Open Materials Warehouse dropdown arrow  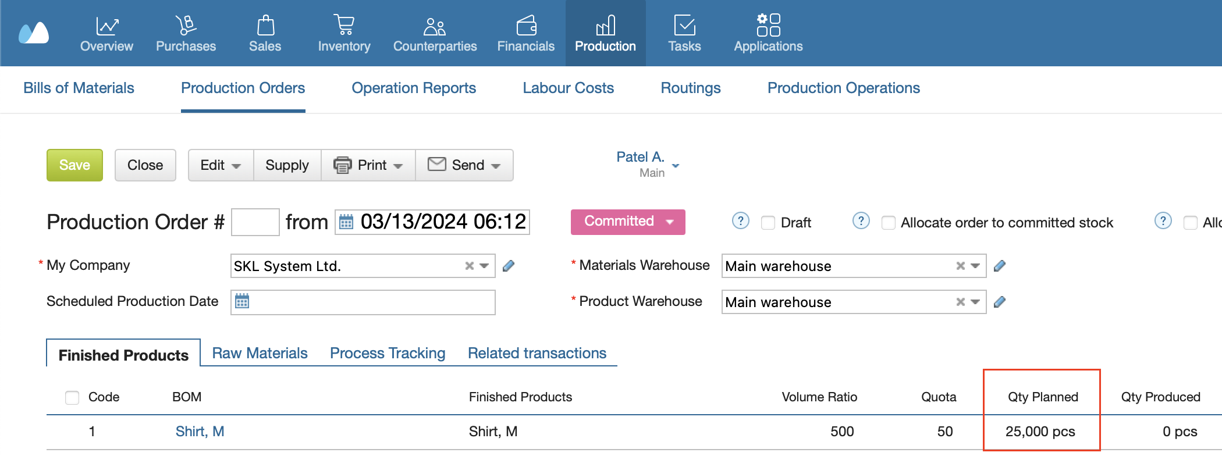point(975,266)
